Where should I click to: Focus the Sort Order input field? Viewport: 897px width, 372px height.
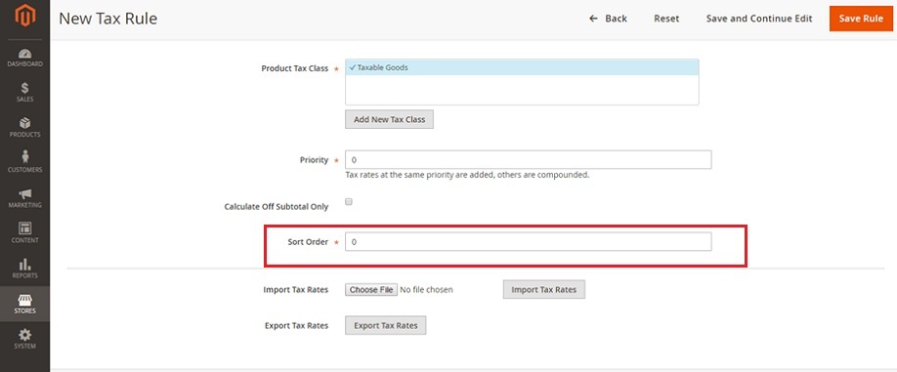pyautogui.click(x=528, y=242)
